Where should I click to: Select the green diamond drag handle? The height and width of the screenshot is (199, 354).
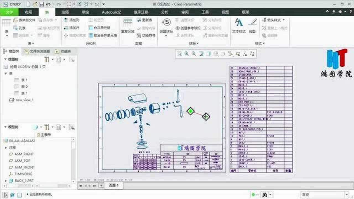(x=190, y=111)
